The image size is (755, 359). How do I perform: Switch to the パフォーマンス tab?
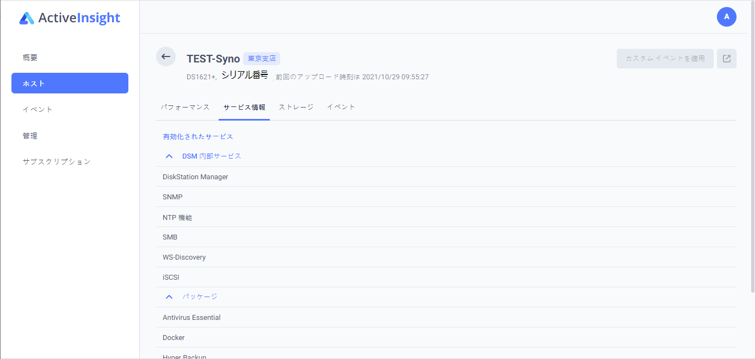(185, 107)
